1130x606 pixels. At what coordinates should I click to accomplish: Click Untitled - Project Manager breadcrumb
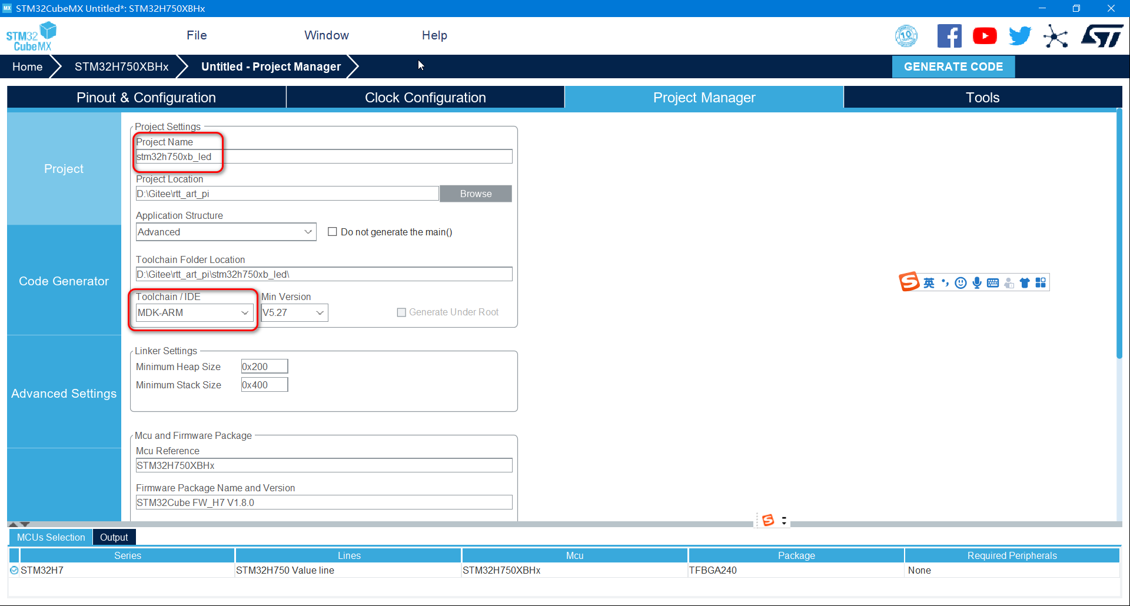pos(271,66)
